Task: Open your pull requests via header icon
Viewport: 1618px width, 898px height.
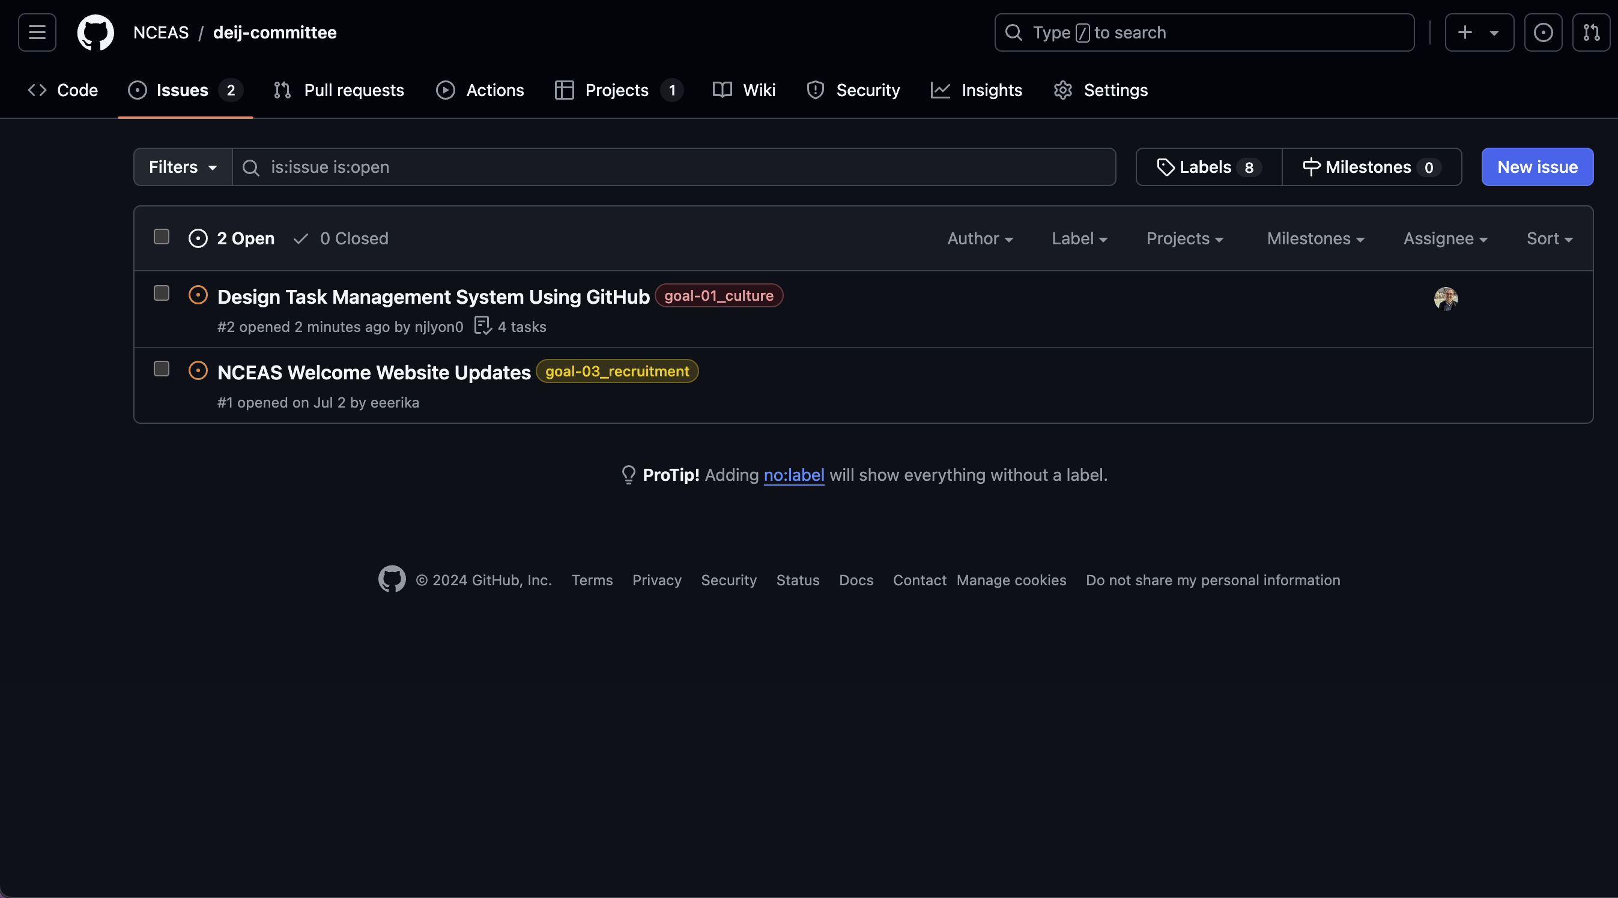Action: click(1591, 32)
